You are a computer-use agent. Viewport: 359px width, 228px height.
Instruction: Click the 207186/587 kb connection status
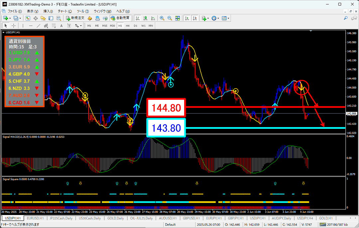(334, 225)
